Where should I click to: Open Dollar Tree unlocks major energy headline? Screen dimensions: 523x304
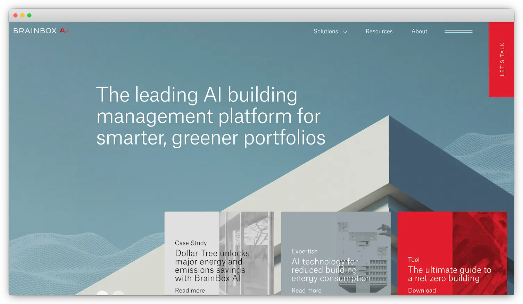(212, 266)
